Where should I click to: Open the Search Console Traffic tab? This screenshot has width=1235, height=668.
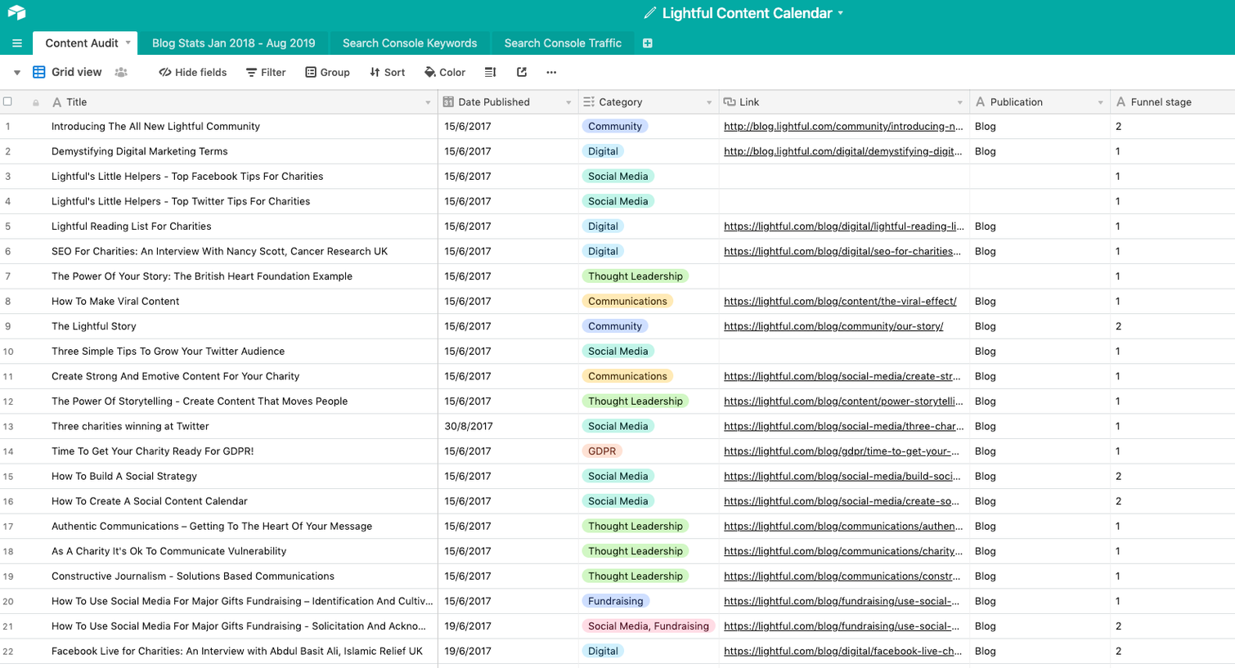563,43
